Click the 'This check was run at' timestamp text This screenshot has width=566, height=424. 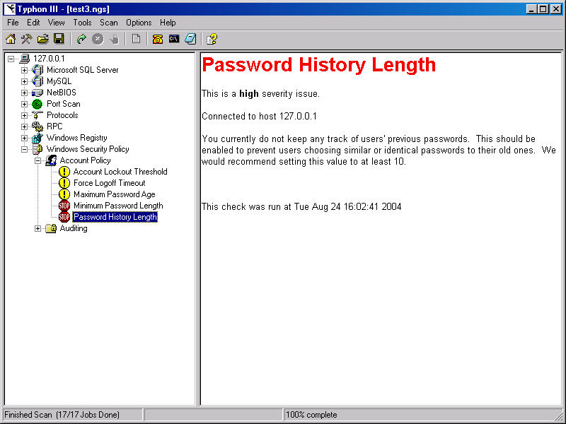pos(301,206)
